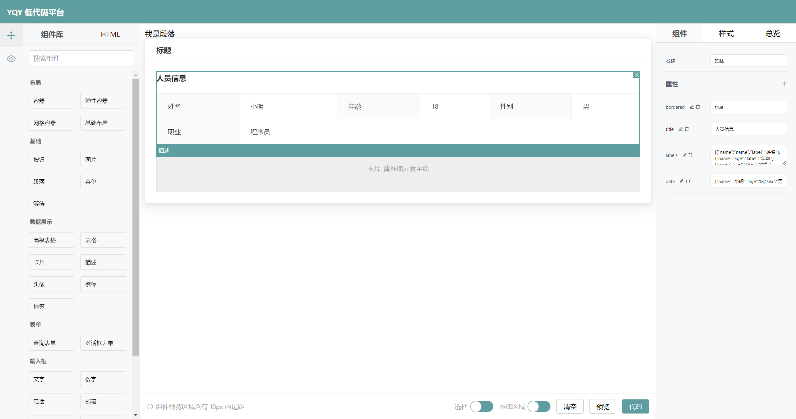Select the 卡片 component

click(51, 262)
